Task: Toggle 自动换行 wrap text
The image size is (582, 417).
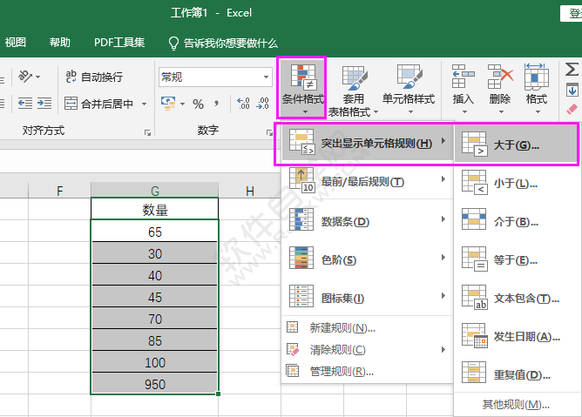Action: pos(93,77)
